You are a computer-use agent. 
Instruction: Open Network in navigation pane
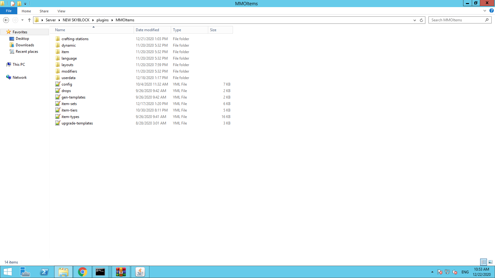(x=19, y=78)
